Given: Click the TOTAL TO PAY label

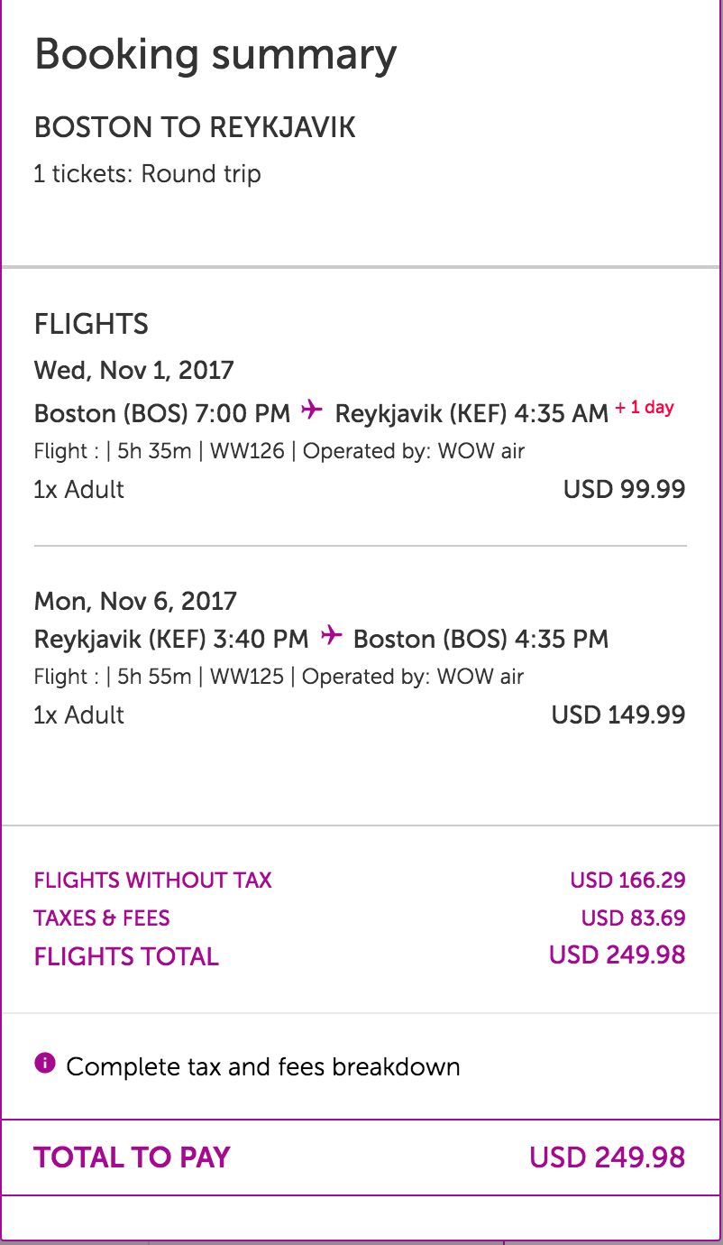Looking at the screenshot, I should (132, 1157).
